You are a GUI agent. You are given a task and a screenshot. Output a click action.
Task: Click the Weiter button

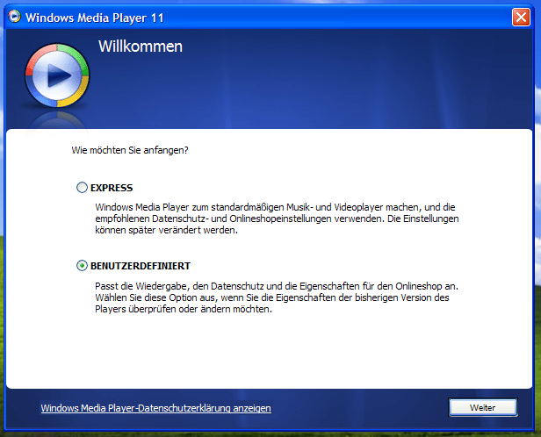483,408
